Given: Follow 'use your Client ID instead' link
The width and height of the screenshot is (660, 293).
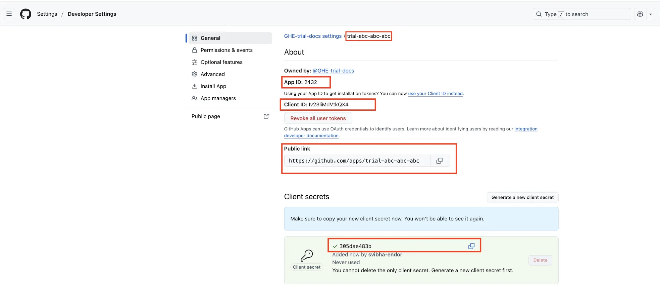Looking at the screenshot, I should (435, 94).
